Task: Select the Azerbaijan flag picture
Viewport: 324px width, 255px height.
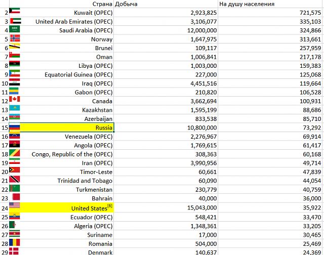Action: [15, 117]
